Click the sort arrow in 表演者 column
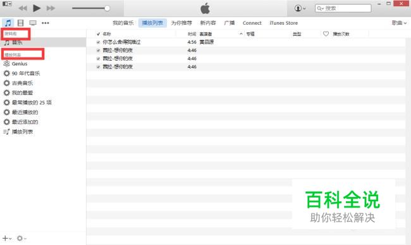 [x=241, y=34]
